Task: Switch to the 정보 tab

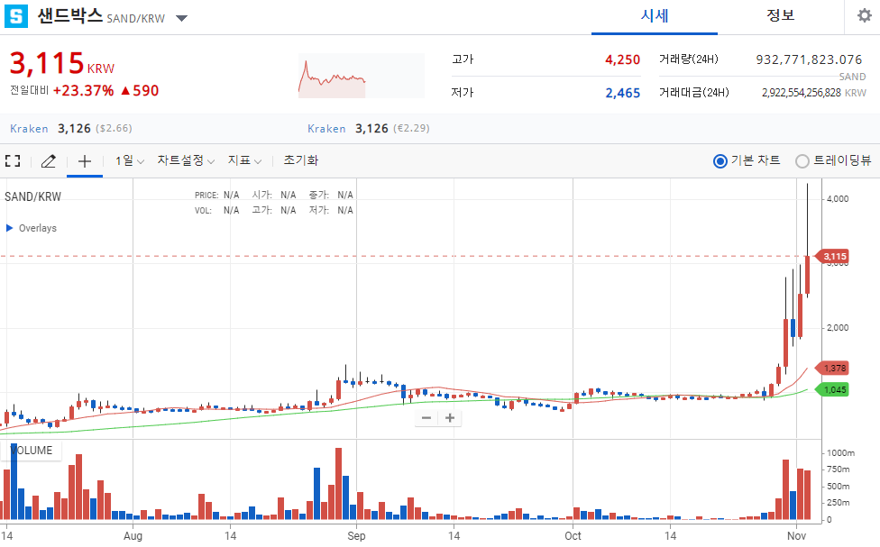Action: pos(781,15)
